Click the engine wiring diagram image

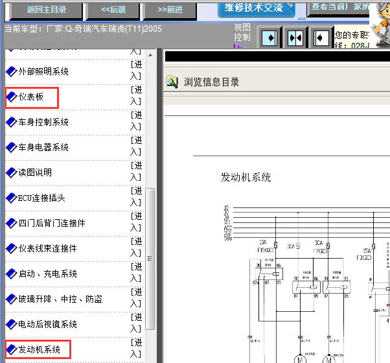point(306,284)
